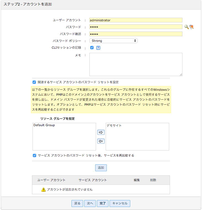This screenshot has width=202, height=210.
Task: Click the 追加 button
Action: click(x=101, y=168)
